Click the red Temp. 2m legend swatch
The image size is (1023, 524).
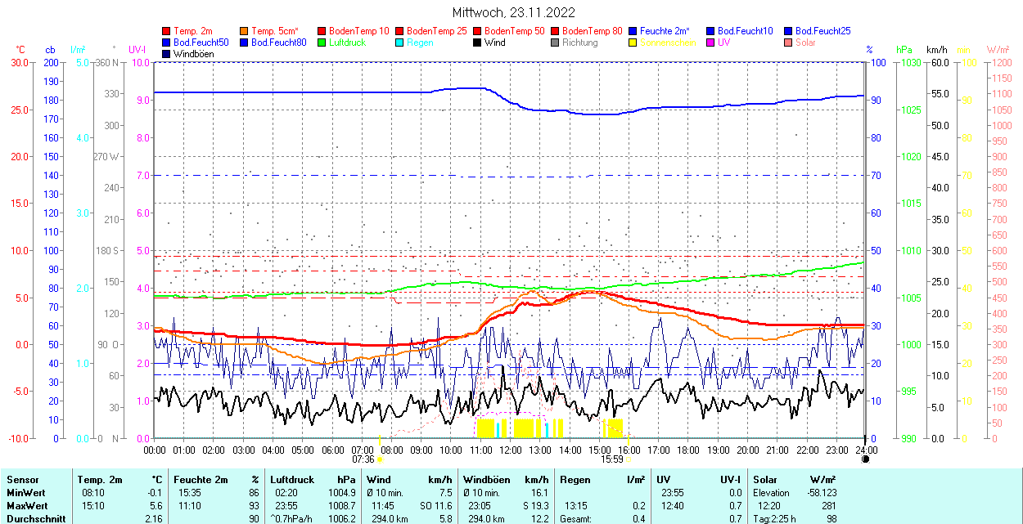click(x=167, y=31)
